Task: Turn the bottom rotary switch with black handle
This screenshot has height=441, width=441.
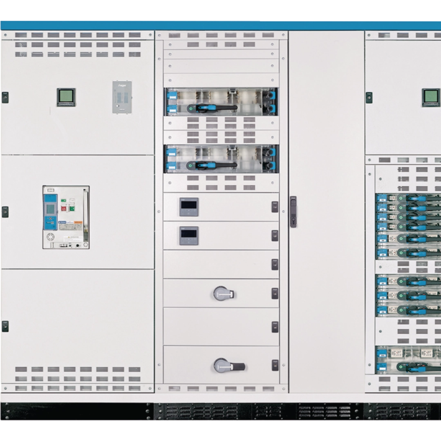Action: tap(228, 365)
